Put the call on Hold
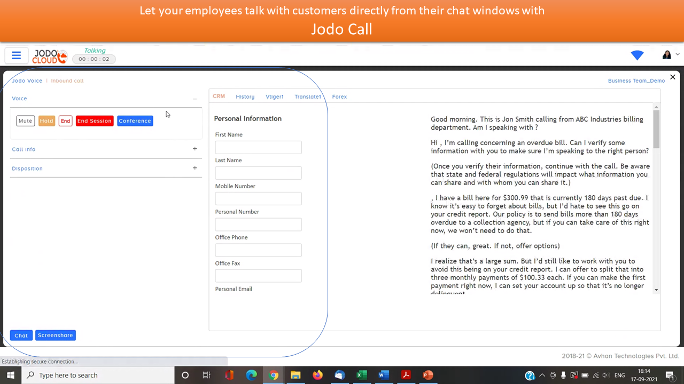Image resolution: width=684 pixels, height=384 pixels. tap(46, 121)
